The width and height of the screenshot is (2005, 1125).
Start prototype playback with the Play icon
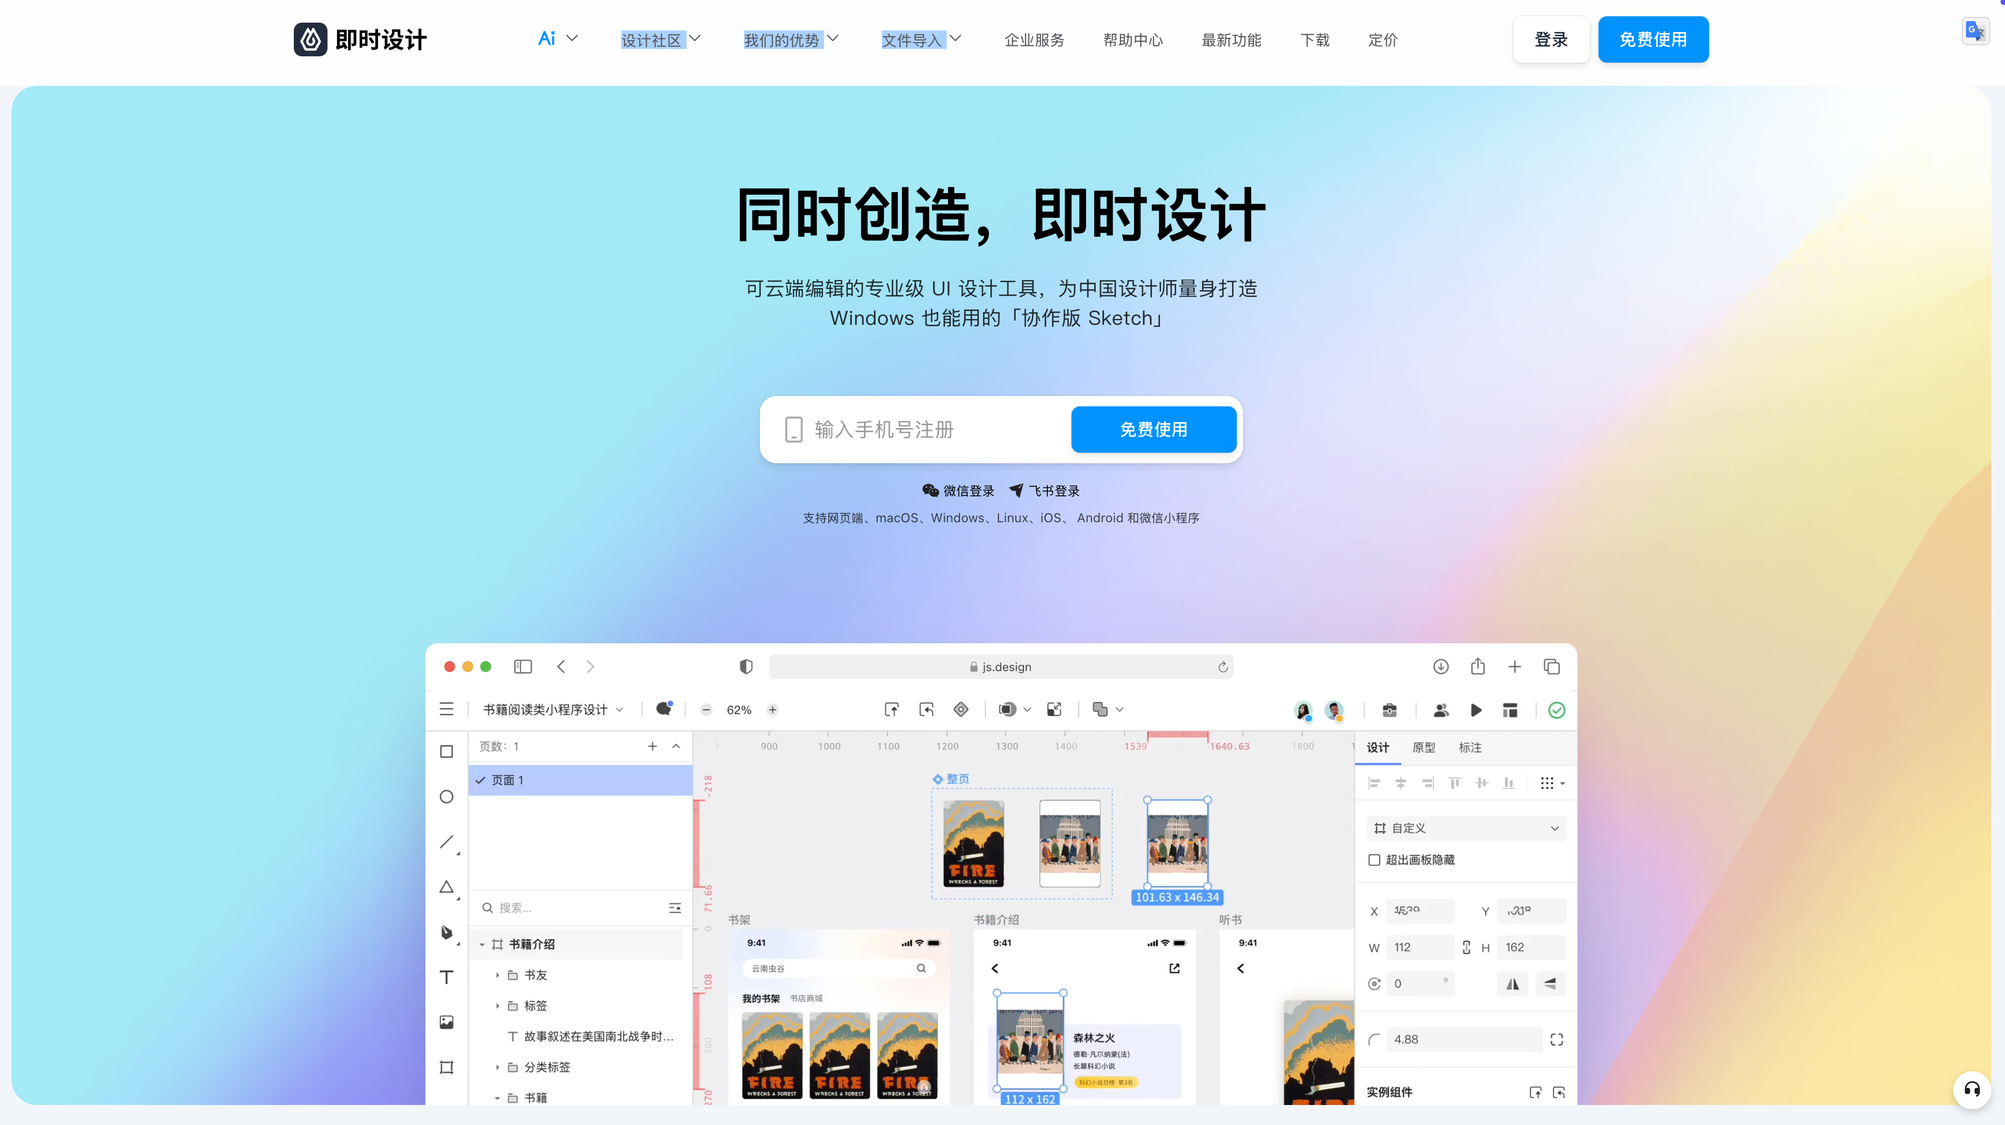tap(1476, 710)
